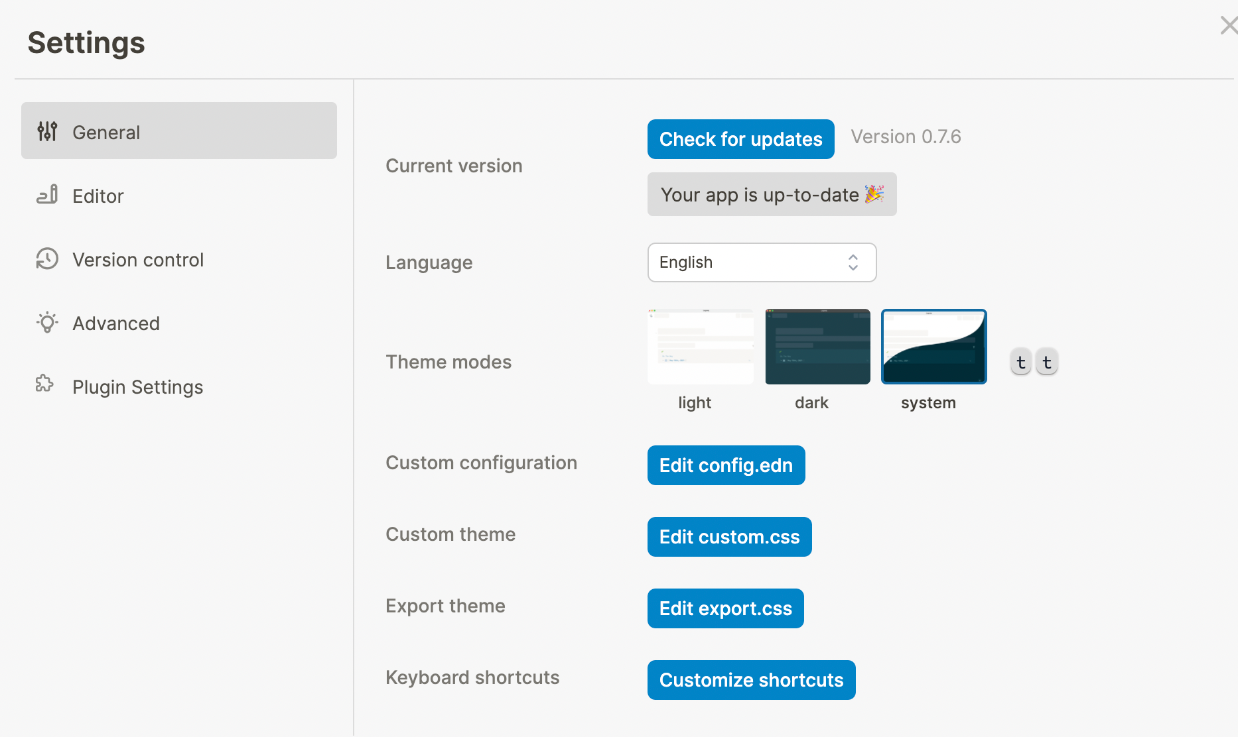The height and width of the screenshot is (737, 1238).
Task: Click the first 't' shortcut key hint
Action: (1020, 362)
